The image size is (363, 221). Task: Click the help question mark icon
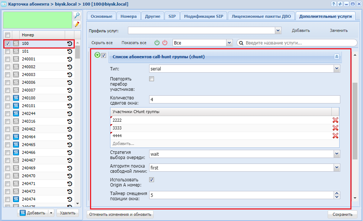click(x=334, y=4)
